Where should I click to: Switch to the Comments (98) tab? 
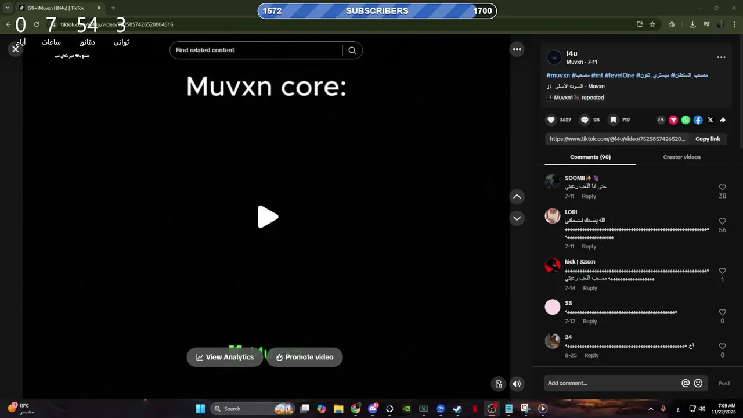[590, 157]
